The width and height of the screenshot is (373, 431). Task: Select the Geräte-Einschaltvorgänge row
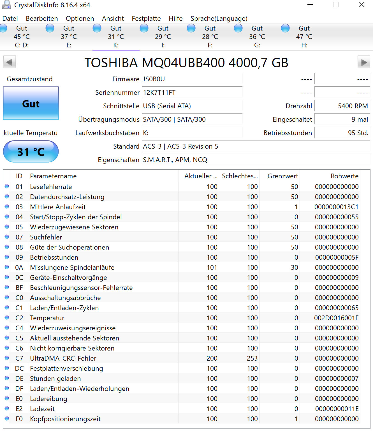point(182,278)
